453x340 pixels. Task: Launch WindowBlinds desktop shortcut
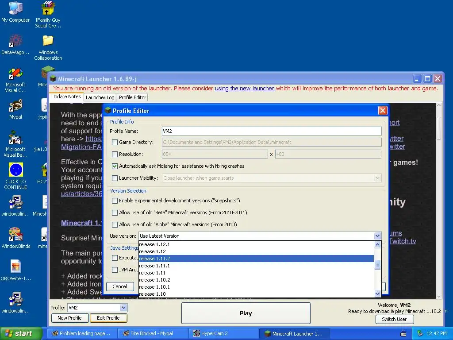pos(15,238)
